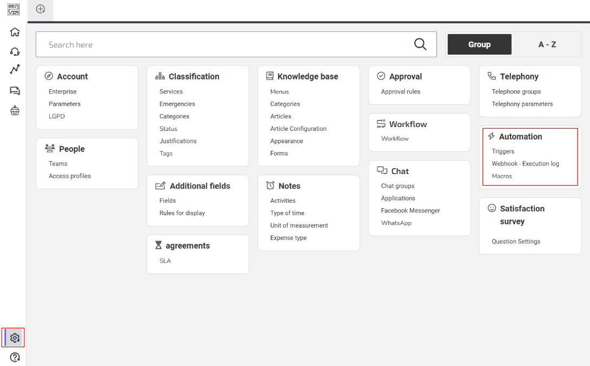The image size is (590, 366).
Task: Open the help question mark icon
Action: tap(15, 357)
